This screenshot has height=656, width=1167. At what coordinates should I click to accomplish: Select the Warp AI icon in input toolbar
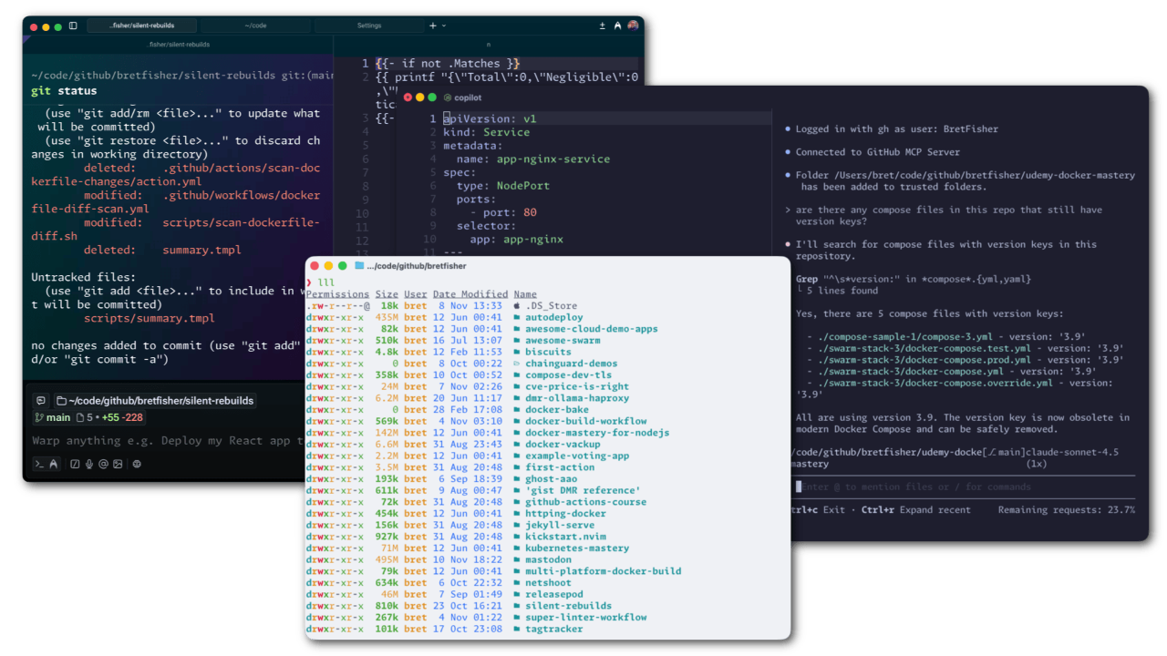pos(54,464)
